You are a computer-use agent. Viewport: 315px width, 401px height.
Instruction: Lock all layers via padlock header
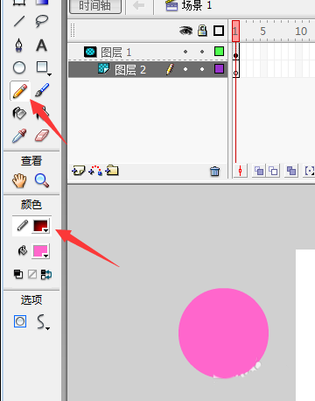202,31
